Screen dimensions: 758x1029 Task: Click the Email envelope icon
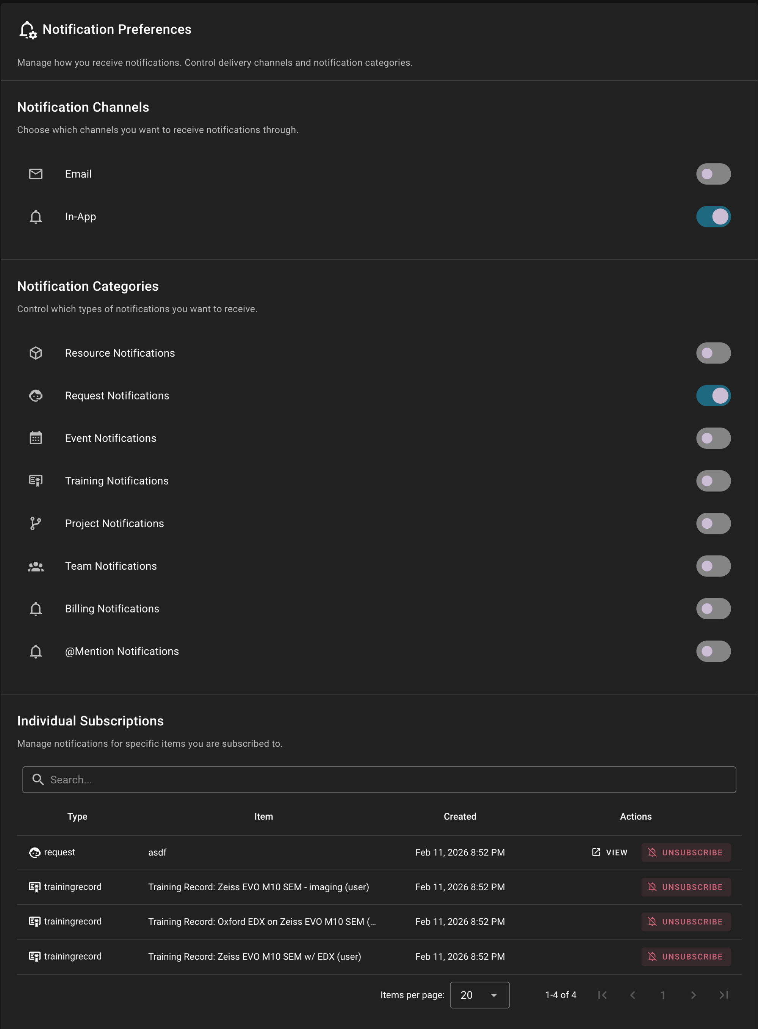point(36,174)
